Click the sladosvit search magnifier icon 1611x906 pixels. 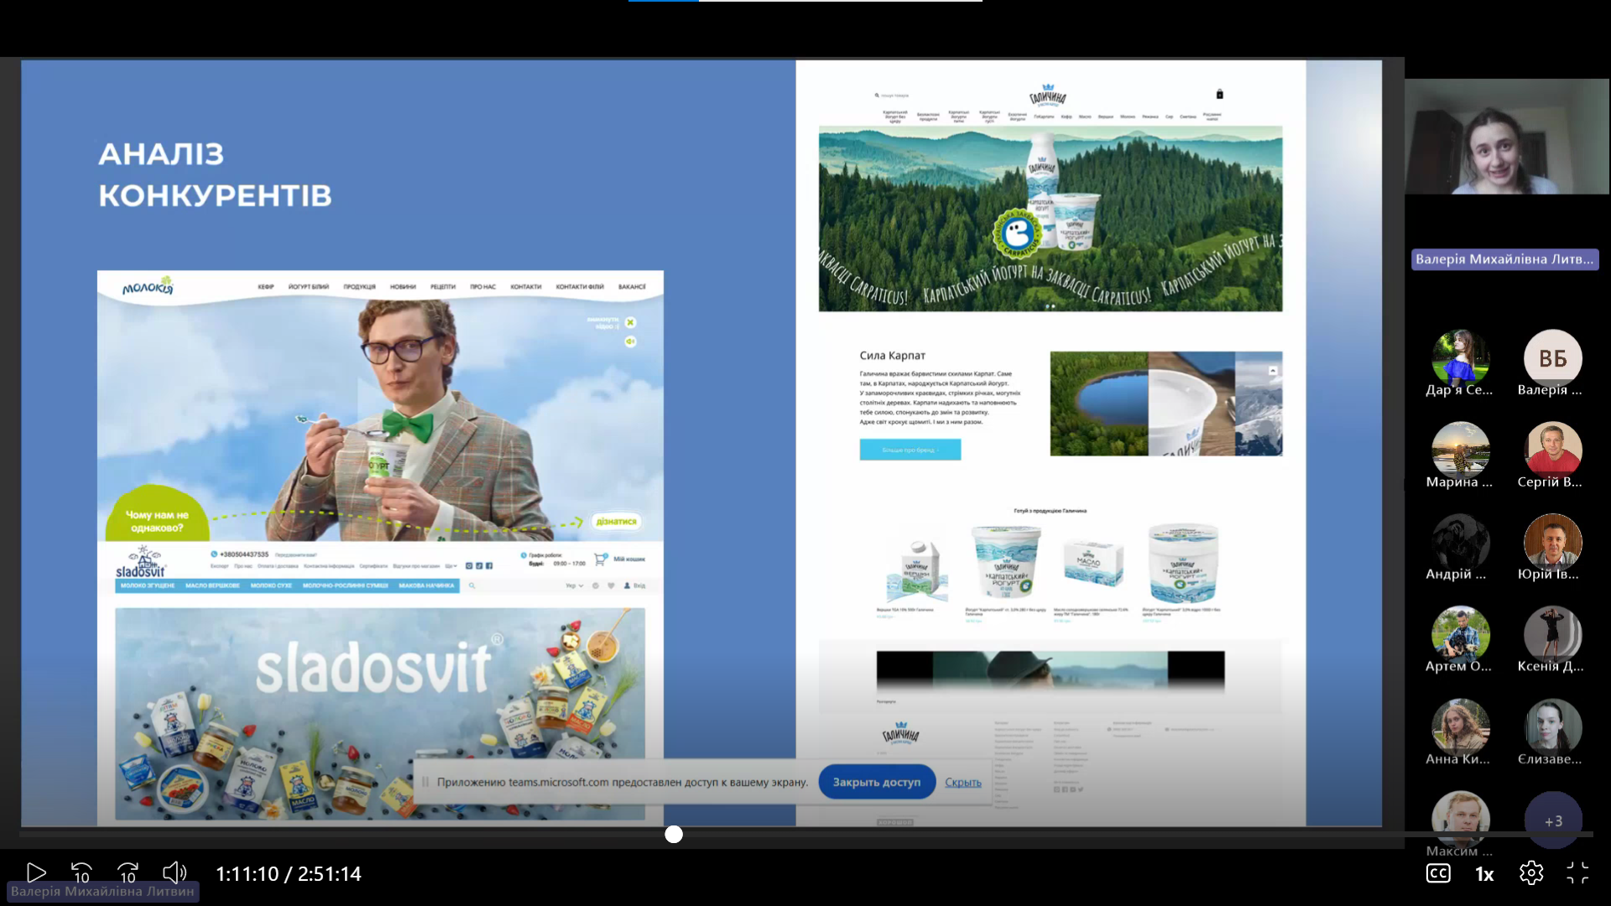472,586
